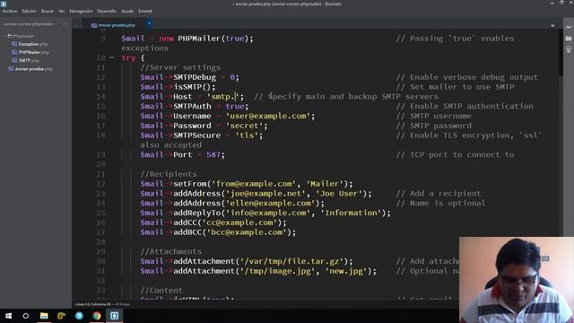The height and width of the screenshot is (323, 574).
Task: Click on 'user@example.com' Username value
Action: [268, 116]
